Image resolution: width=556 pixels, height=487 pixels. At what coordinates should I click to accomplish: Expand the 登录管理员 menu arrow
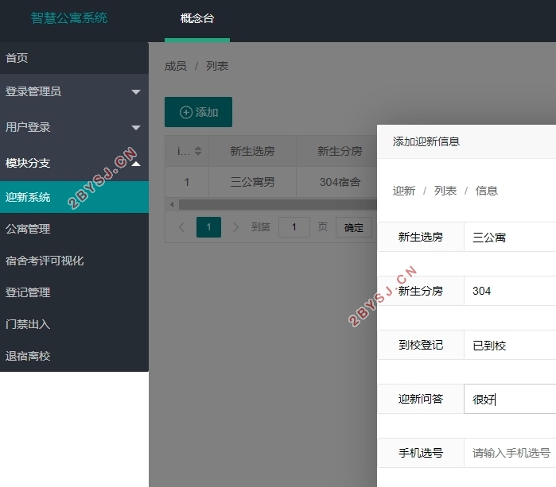(x=136, y=91)
